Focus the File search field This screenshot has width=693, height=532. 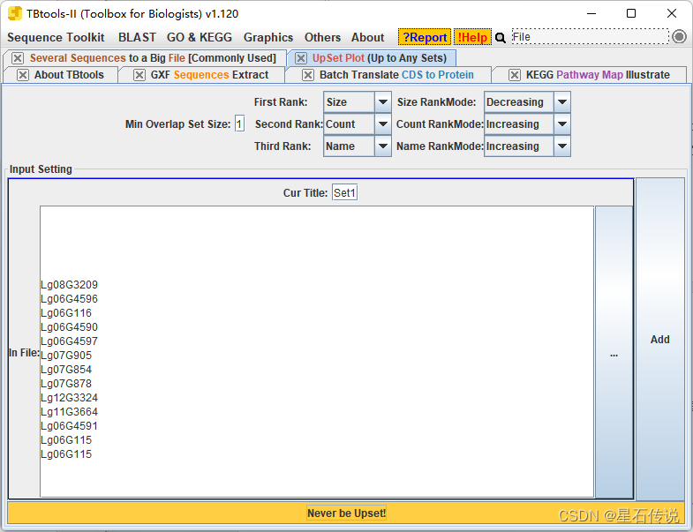point(590,37)
